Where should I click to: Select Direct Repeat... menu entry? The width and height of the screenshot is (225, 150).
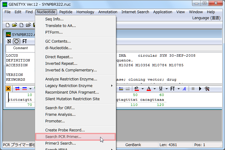[x=76, y=57]
